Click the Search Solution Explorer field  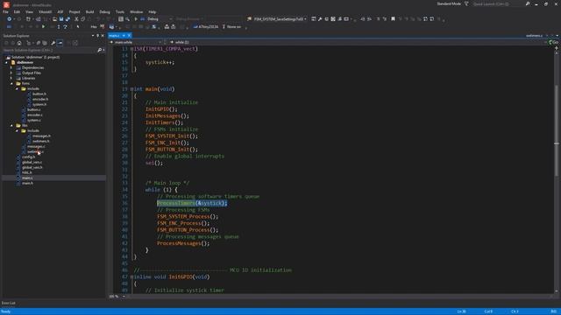tap(49, 51)
